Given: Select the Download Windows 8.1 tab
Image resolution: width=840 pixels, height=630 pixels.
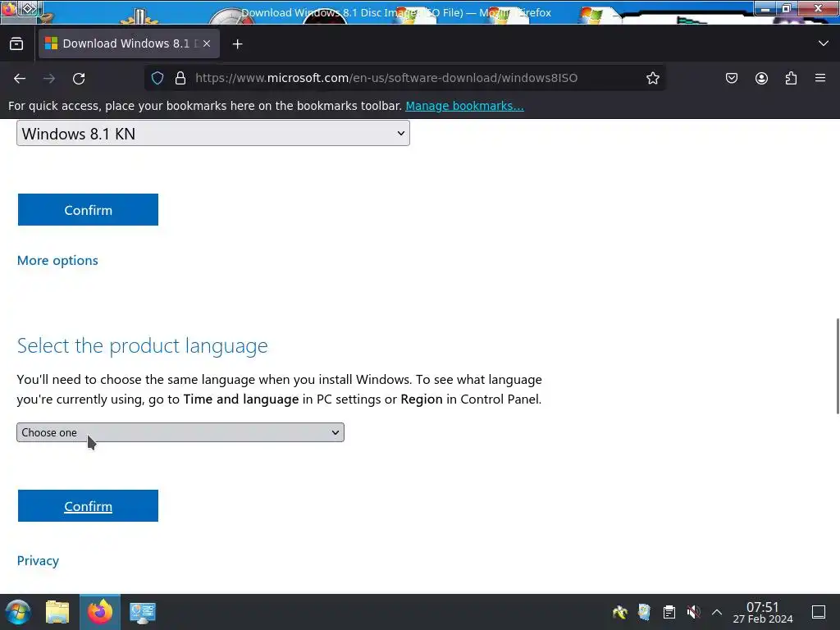Looking at the screenshot, I should coord(129,43).
